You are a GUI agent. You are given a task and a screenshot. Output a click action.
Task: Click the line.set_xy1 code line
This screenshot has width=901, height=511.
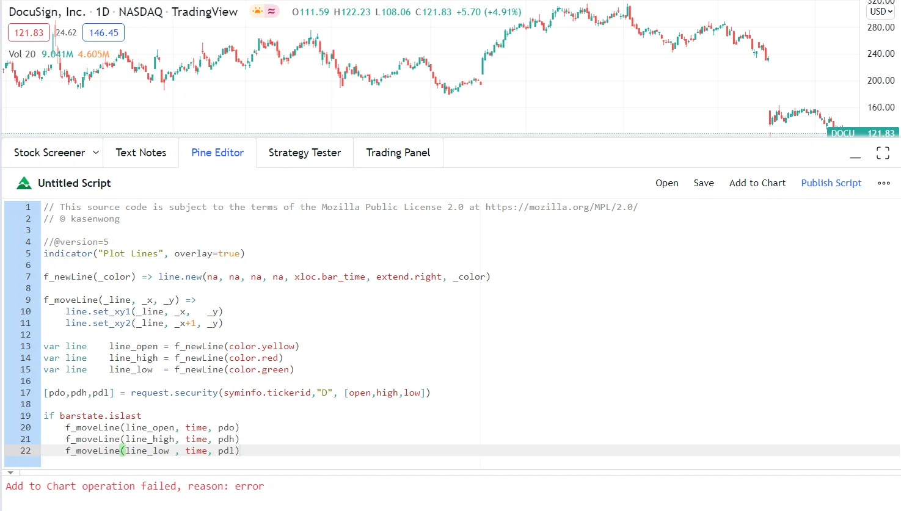click(x=144, y=312)
